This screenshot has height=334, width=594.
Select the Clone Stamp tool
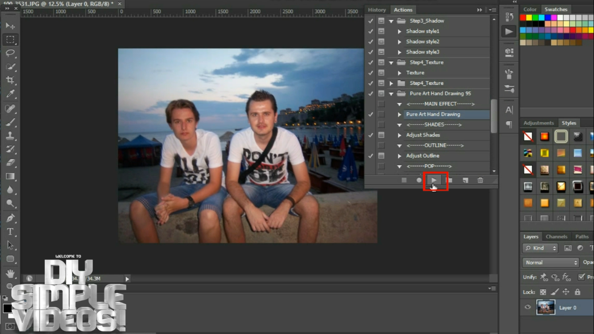coord(10,136)
